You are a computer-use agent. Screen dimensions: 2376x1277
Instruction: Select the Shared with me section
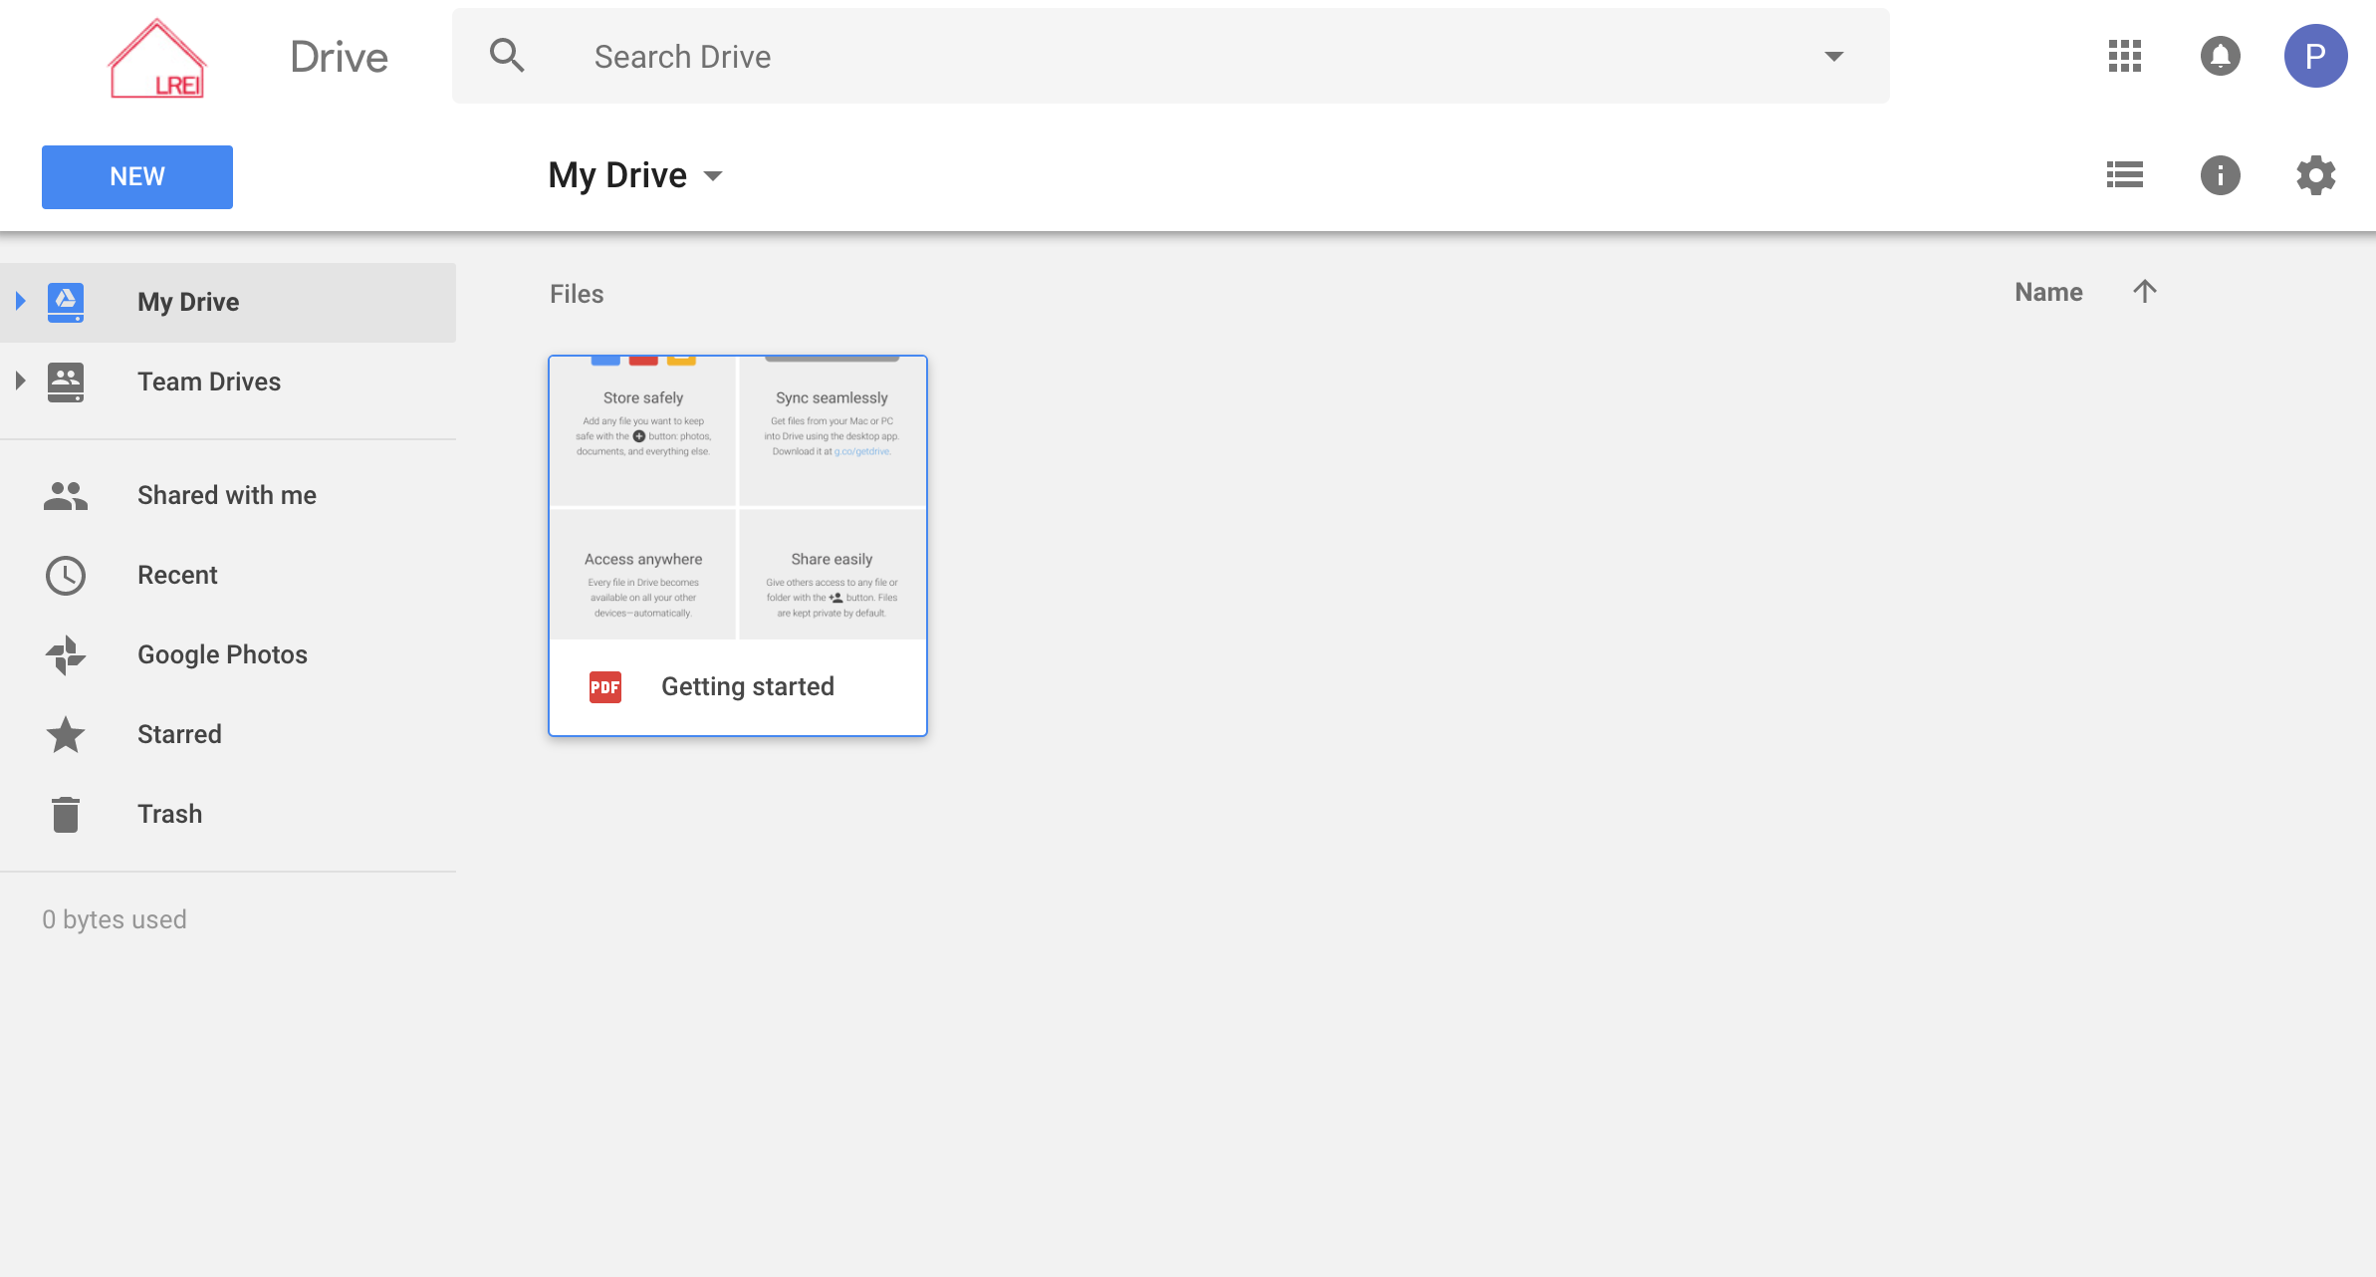(x=226, y=495)
